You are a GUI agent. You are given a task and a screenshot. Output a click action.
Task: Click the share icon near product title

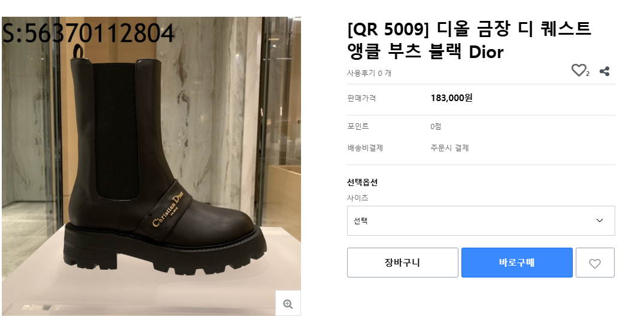pyautogui.click(x=604, y=71)
